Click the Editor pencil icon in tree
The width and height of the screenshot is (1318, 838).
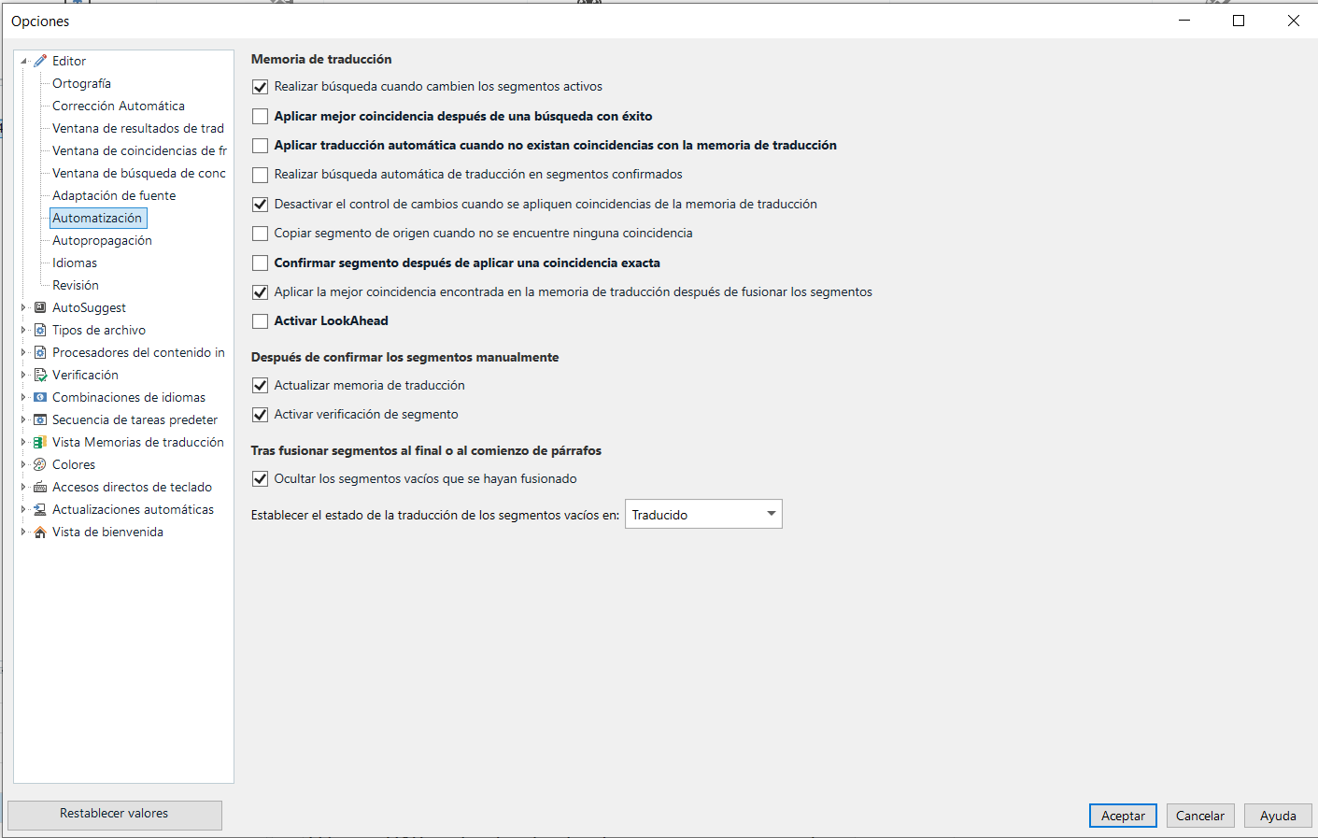click(x=40, y=61)
